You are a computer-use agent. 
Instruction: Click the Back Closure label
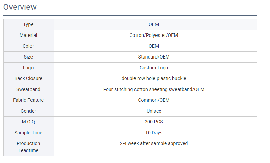tap(28, 78)
